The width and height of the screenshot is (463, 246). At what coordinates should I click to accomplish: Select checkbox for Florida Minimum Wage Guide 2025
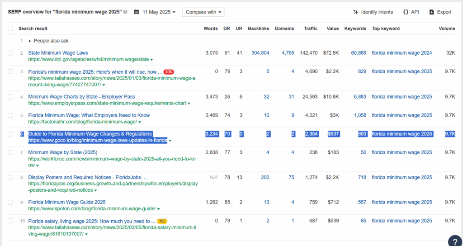tap(10, 202)
